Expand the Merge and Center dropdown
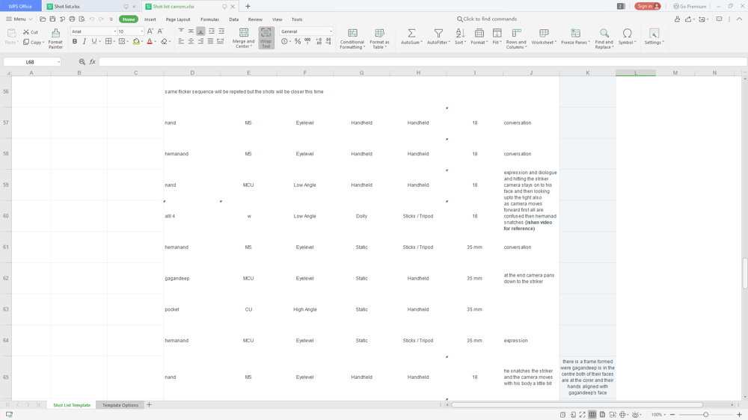748x420 pixels. (x=251, y=47)
